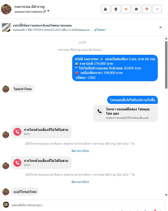The width and height of the screenshot is (168, 211).
Task: Toggle the red exclamation priority flag
Action: (147, 9)
